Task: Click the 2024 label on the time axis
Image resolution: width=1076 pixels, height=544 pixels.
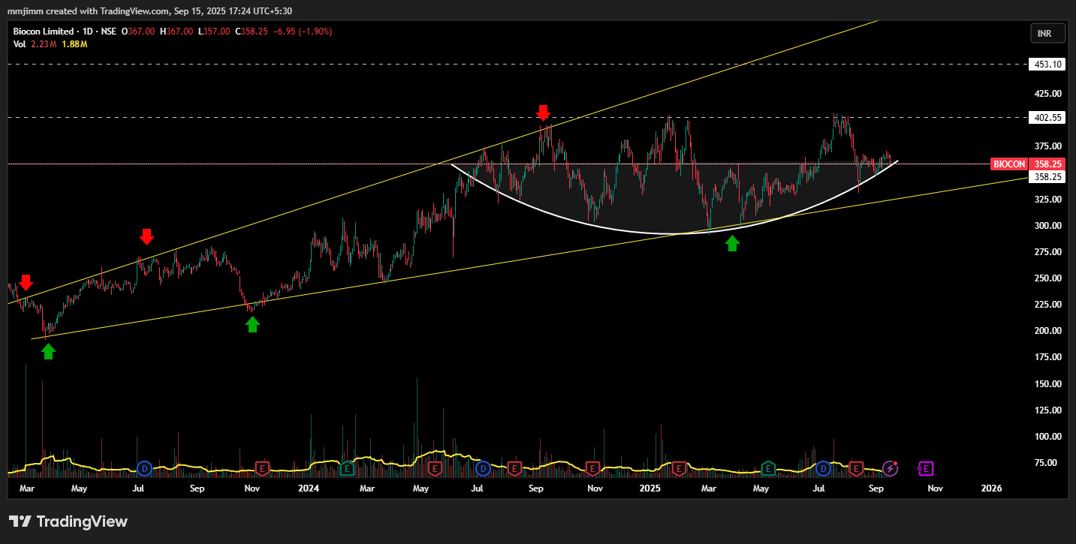Action: [x=308, y=488]
